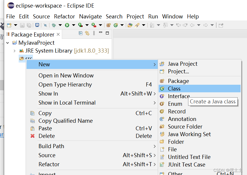Toggle Link with Editor in Package Explorer
247x175 pixels.
(x=87, y=33)
